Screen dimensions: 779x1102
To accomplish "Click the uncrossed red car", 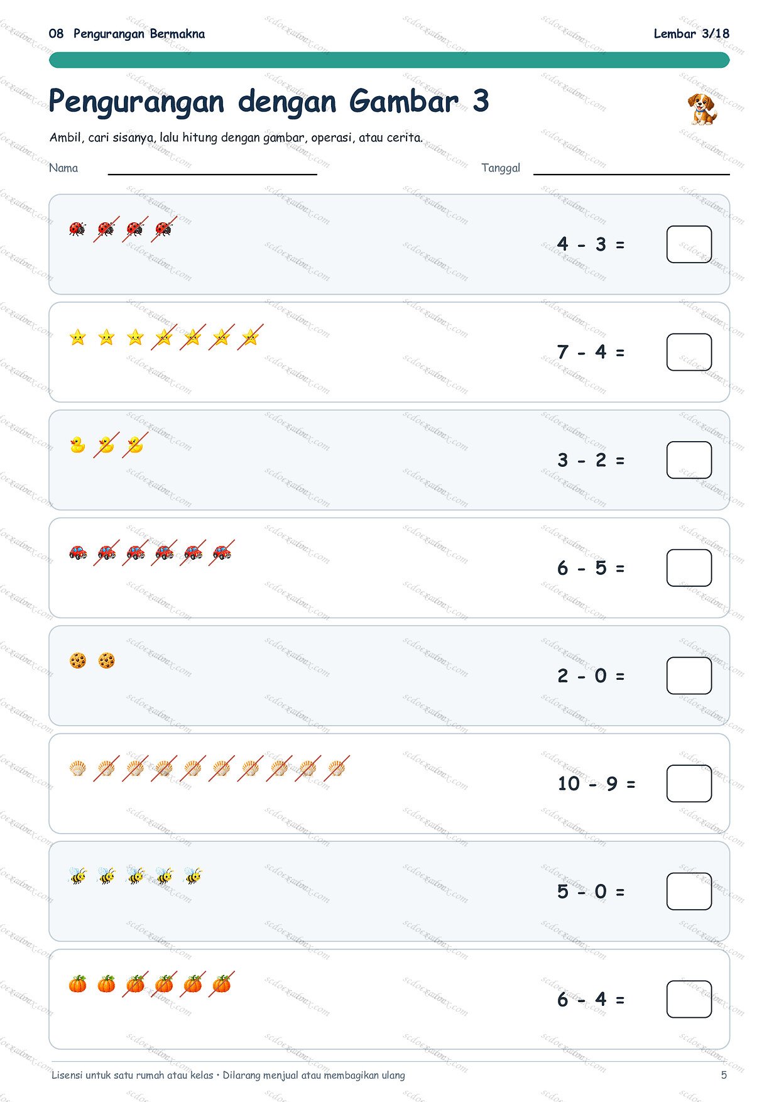I will point(78,552).
